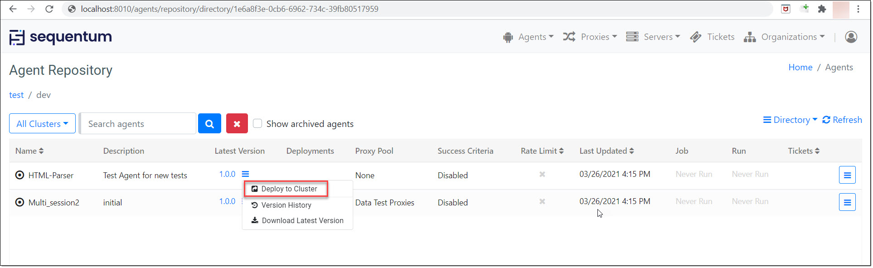Click the browser forward arrow
Screen dimensions: 873x268
click(31, 9)
